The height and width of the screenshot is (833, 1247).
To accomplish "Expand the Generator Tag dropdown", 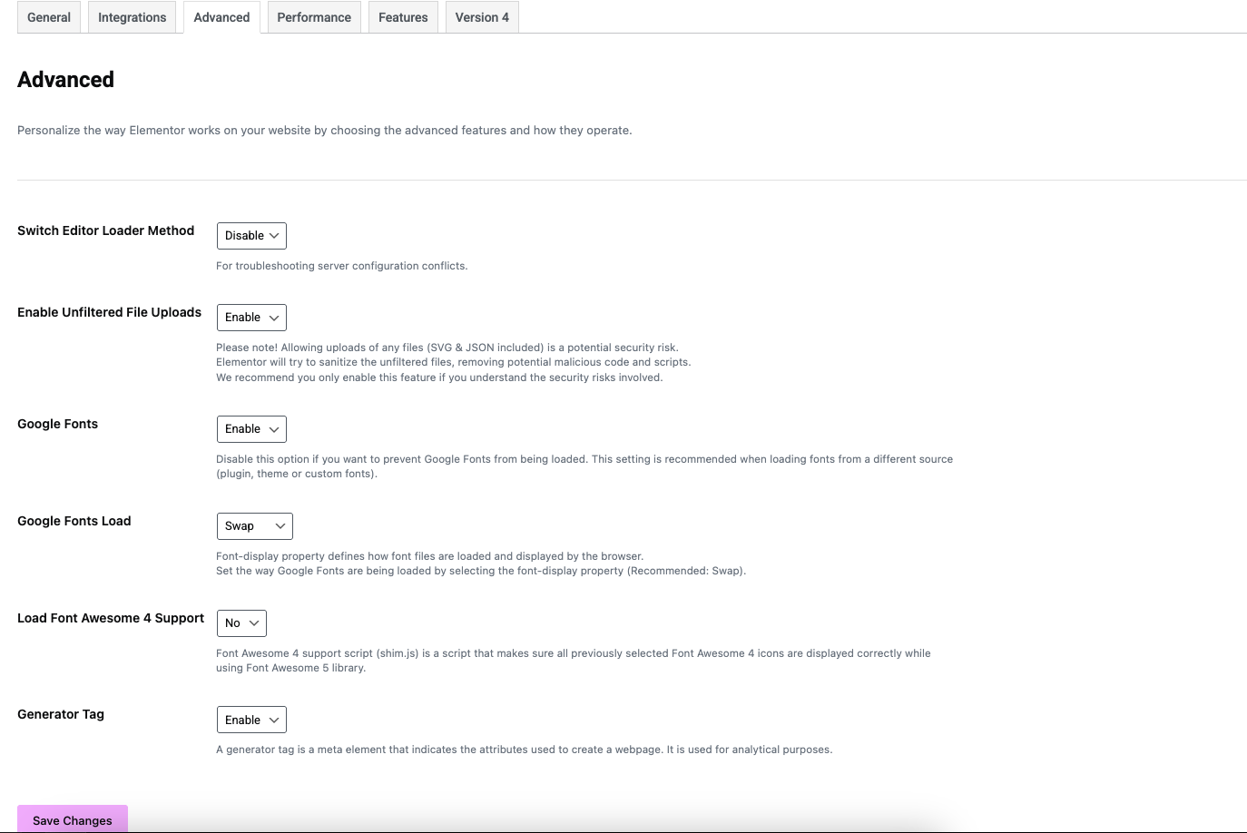I will point(251,720).
